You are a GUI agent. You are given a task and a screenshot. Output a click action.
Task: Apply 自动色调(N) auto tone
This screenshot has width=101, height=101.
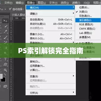coord(50,20)
